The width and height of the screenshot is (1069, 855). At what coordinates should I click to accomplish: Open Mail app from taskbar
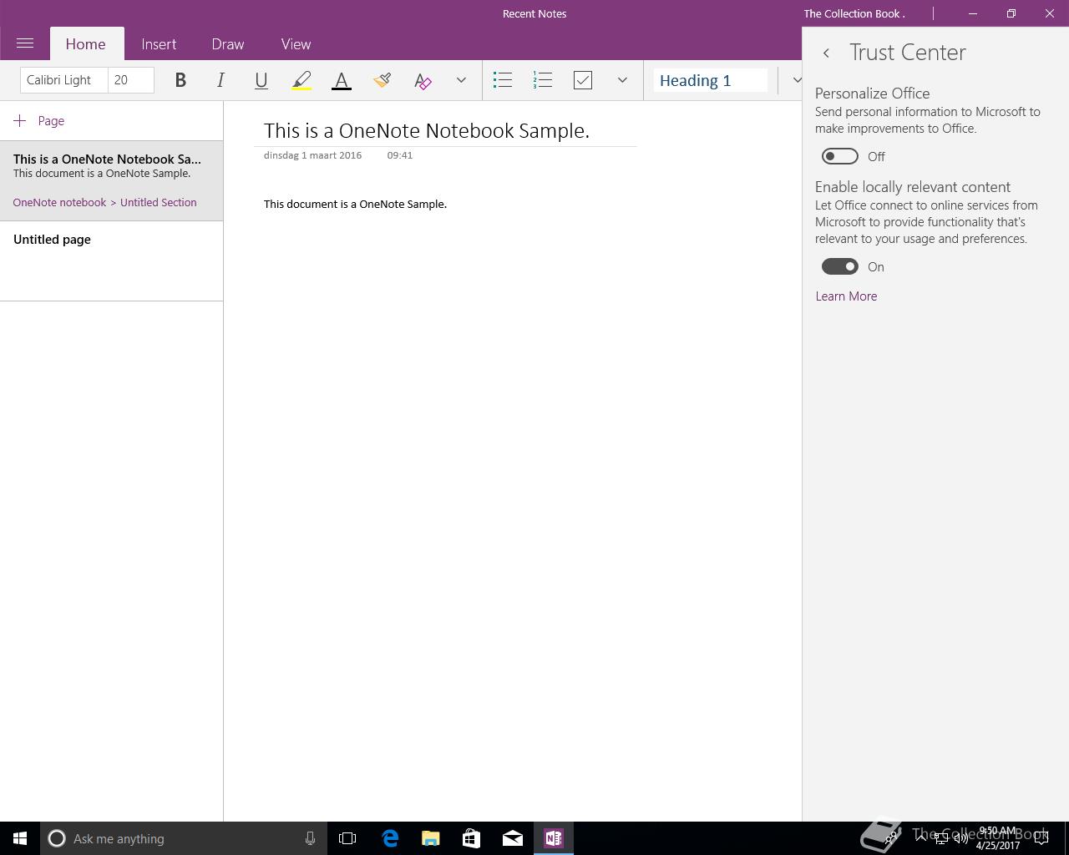(x=513, y=838)
